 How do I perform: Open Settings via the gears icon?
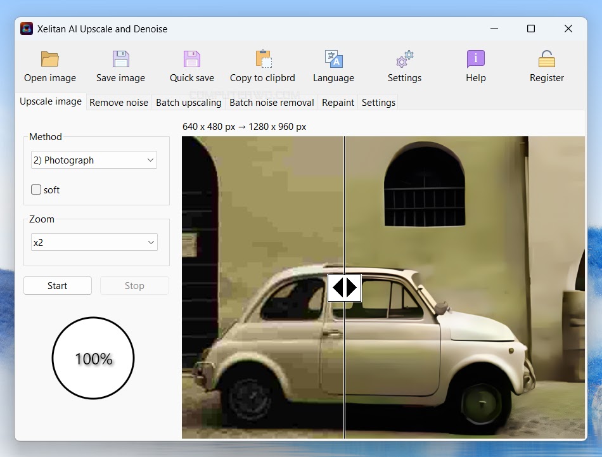click(x=405, y=59)
